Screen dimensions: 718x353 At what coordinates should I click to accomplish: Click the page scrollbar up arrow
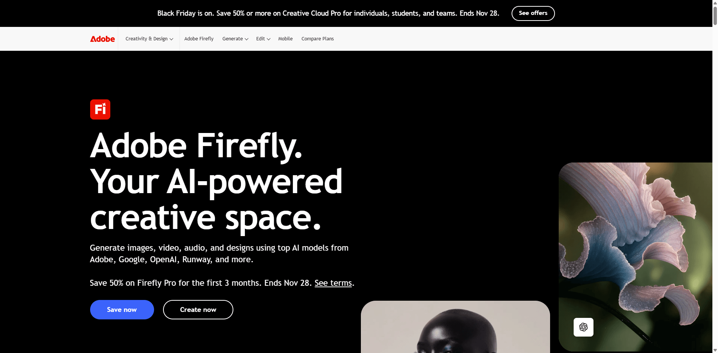point(715,3)
